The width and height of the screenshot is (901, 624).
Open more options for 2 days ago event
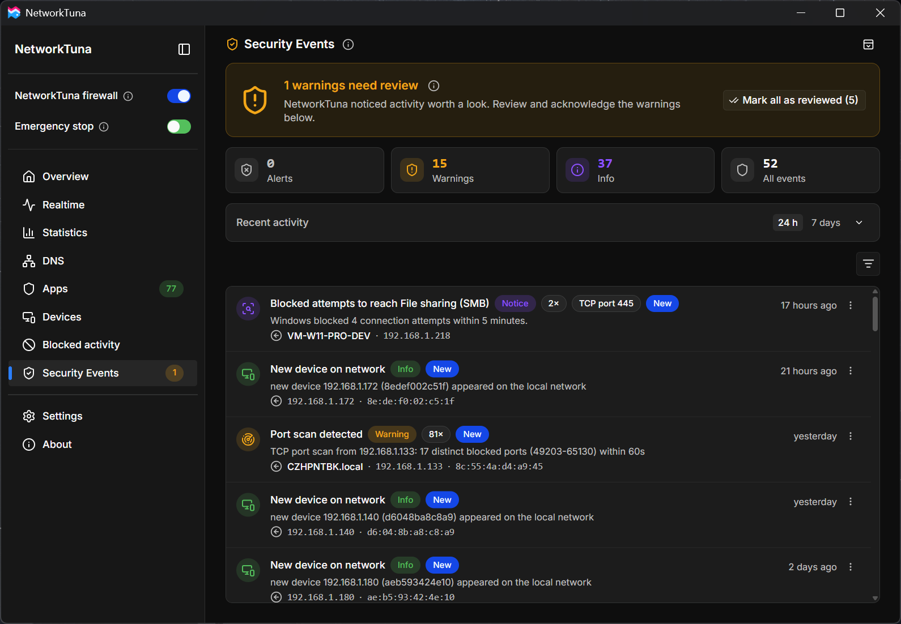[x=851, y=567]
